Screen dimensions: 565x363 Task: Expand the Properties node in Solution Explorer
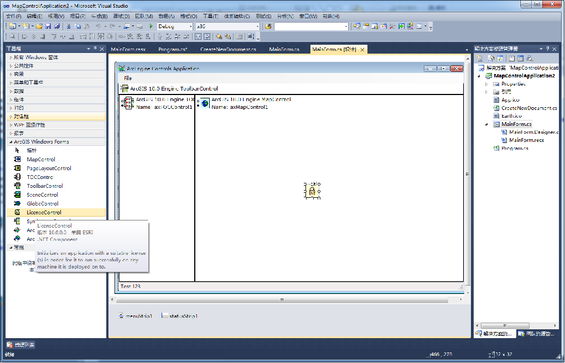(x=486, y=84)
